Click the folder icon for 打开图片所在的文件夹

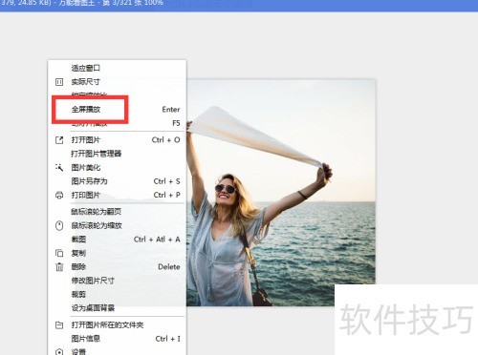[x=59, y=324]
